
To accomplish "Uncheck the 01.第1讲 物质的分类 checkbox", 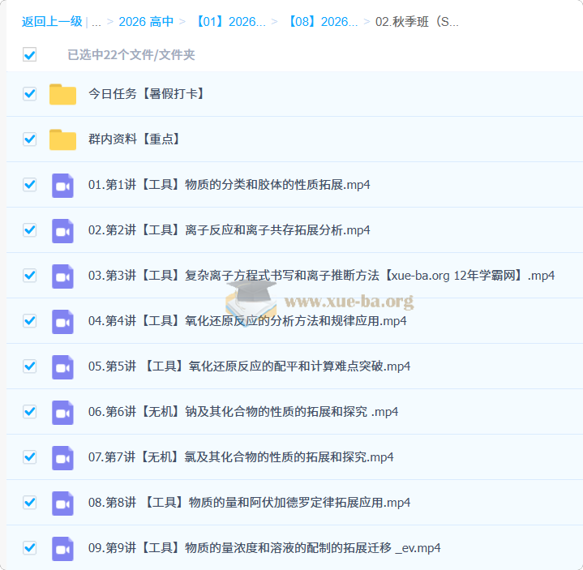I will [x=29, y=184].
